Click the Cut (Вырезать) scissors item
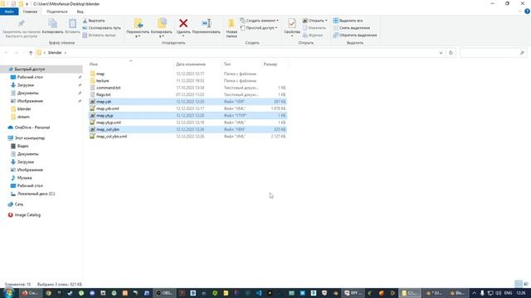This screenshot has height=298, width=531. coord(94,21)
